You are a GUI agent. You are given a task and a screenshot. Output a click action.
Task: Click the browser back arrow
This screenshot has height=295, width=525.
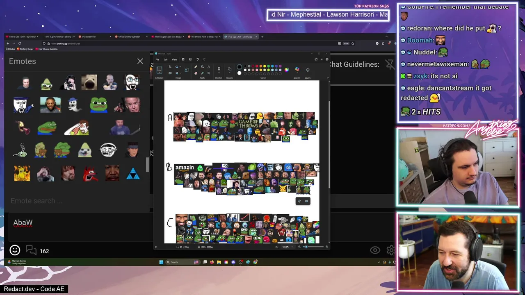(8, 43)
